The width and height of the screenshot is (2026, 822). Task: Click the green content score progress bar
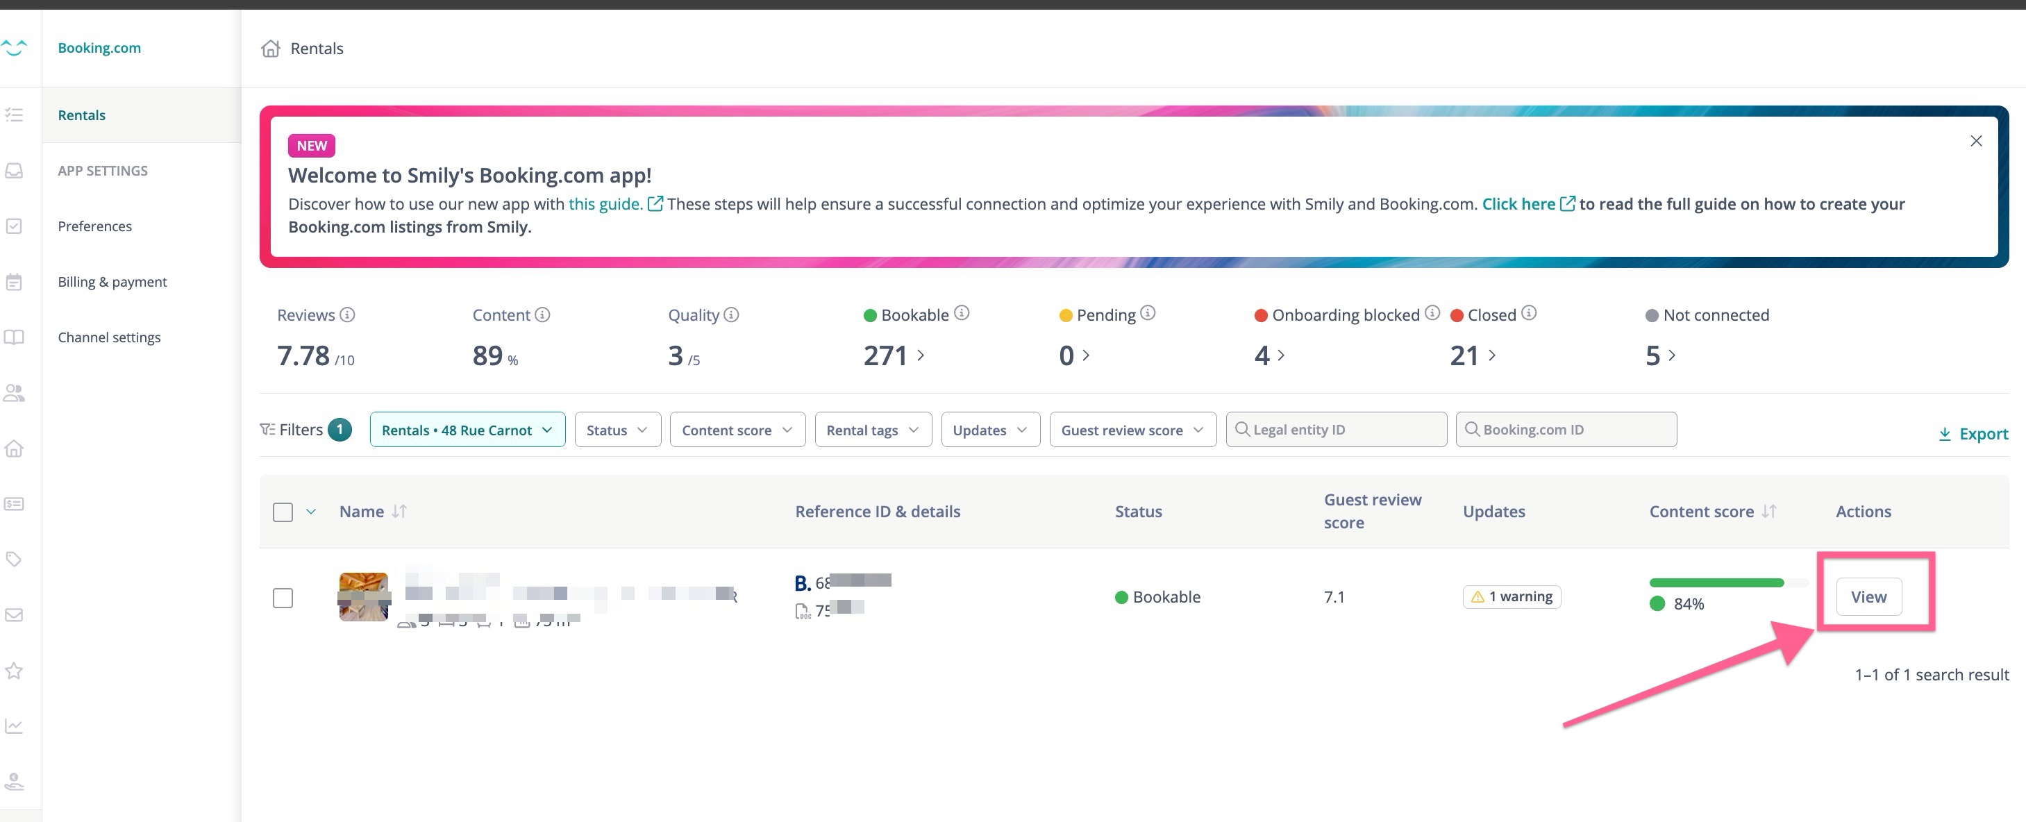[x=1716, y=583]
